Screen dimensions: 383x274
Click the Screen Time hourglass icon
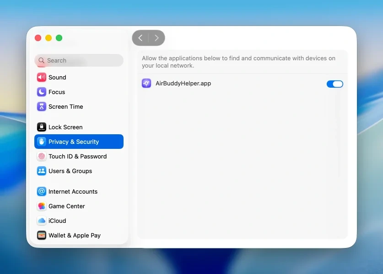[x=42, y=106]
